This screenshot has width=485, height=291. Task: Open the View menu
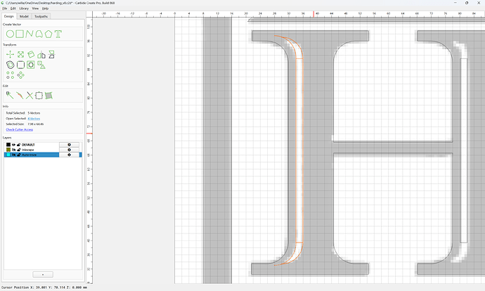coord(36,8)
